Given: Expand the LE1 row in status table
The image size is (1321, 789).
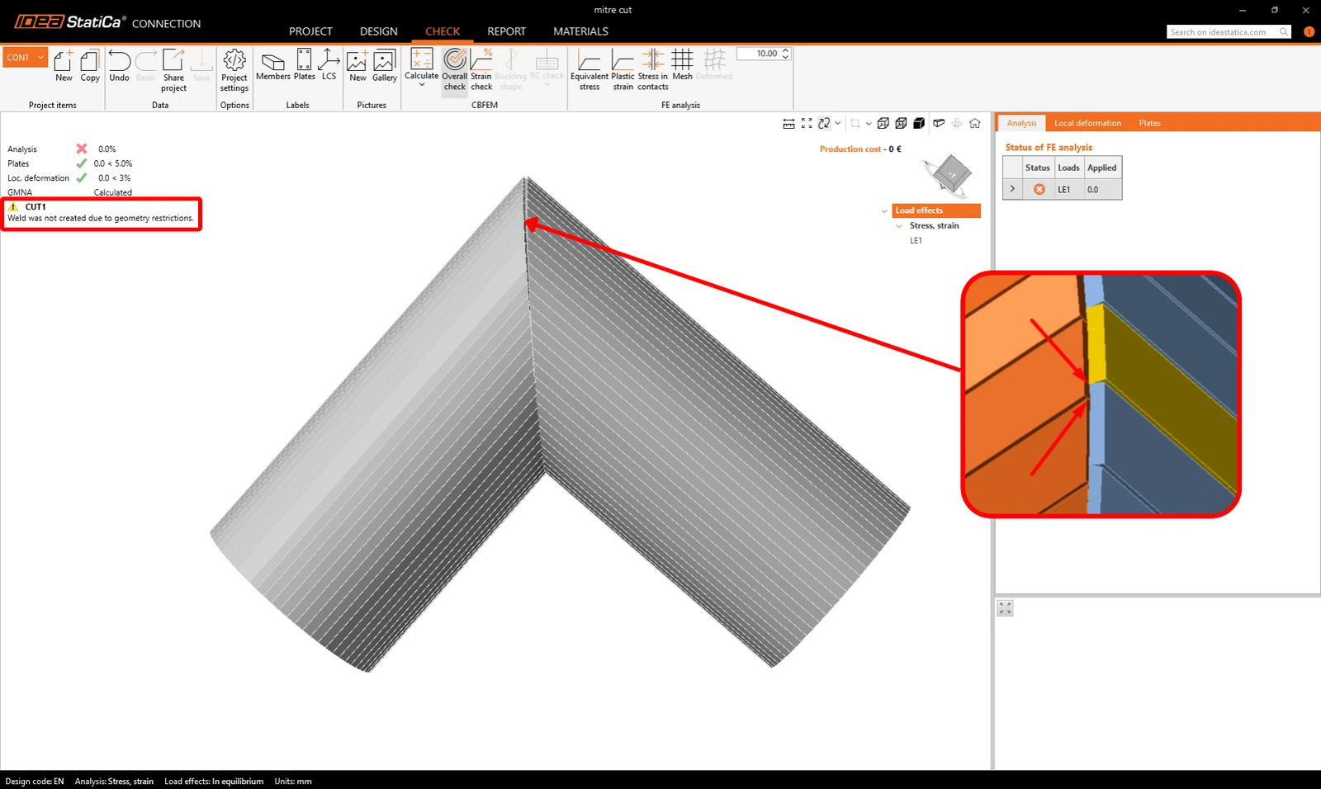Looking at the screenshot, I should [1012, 189].
